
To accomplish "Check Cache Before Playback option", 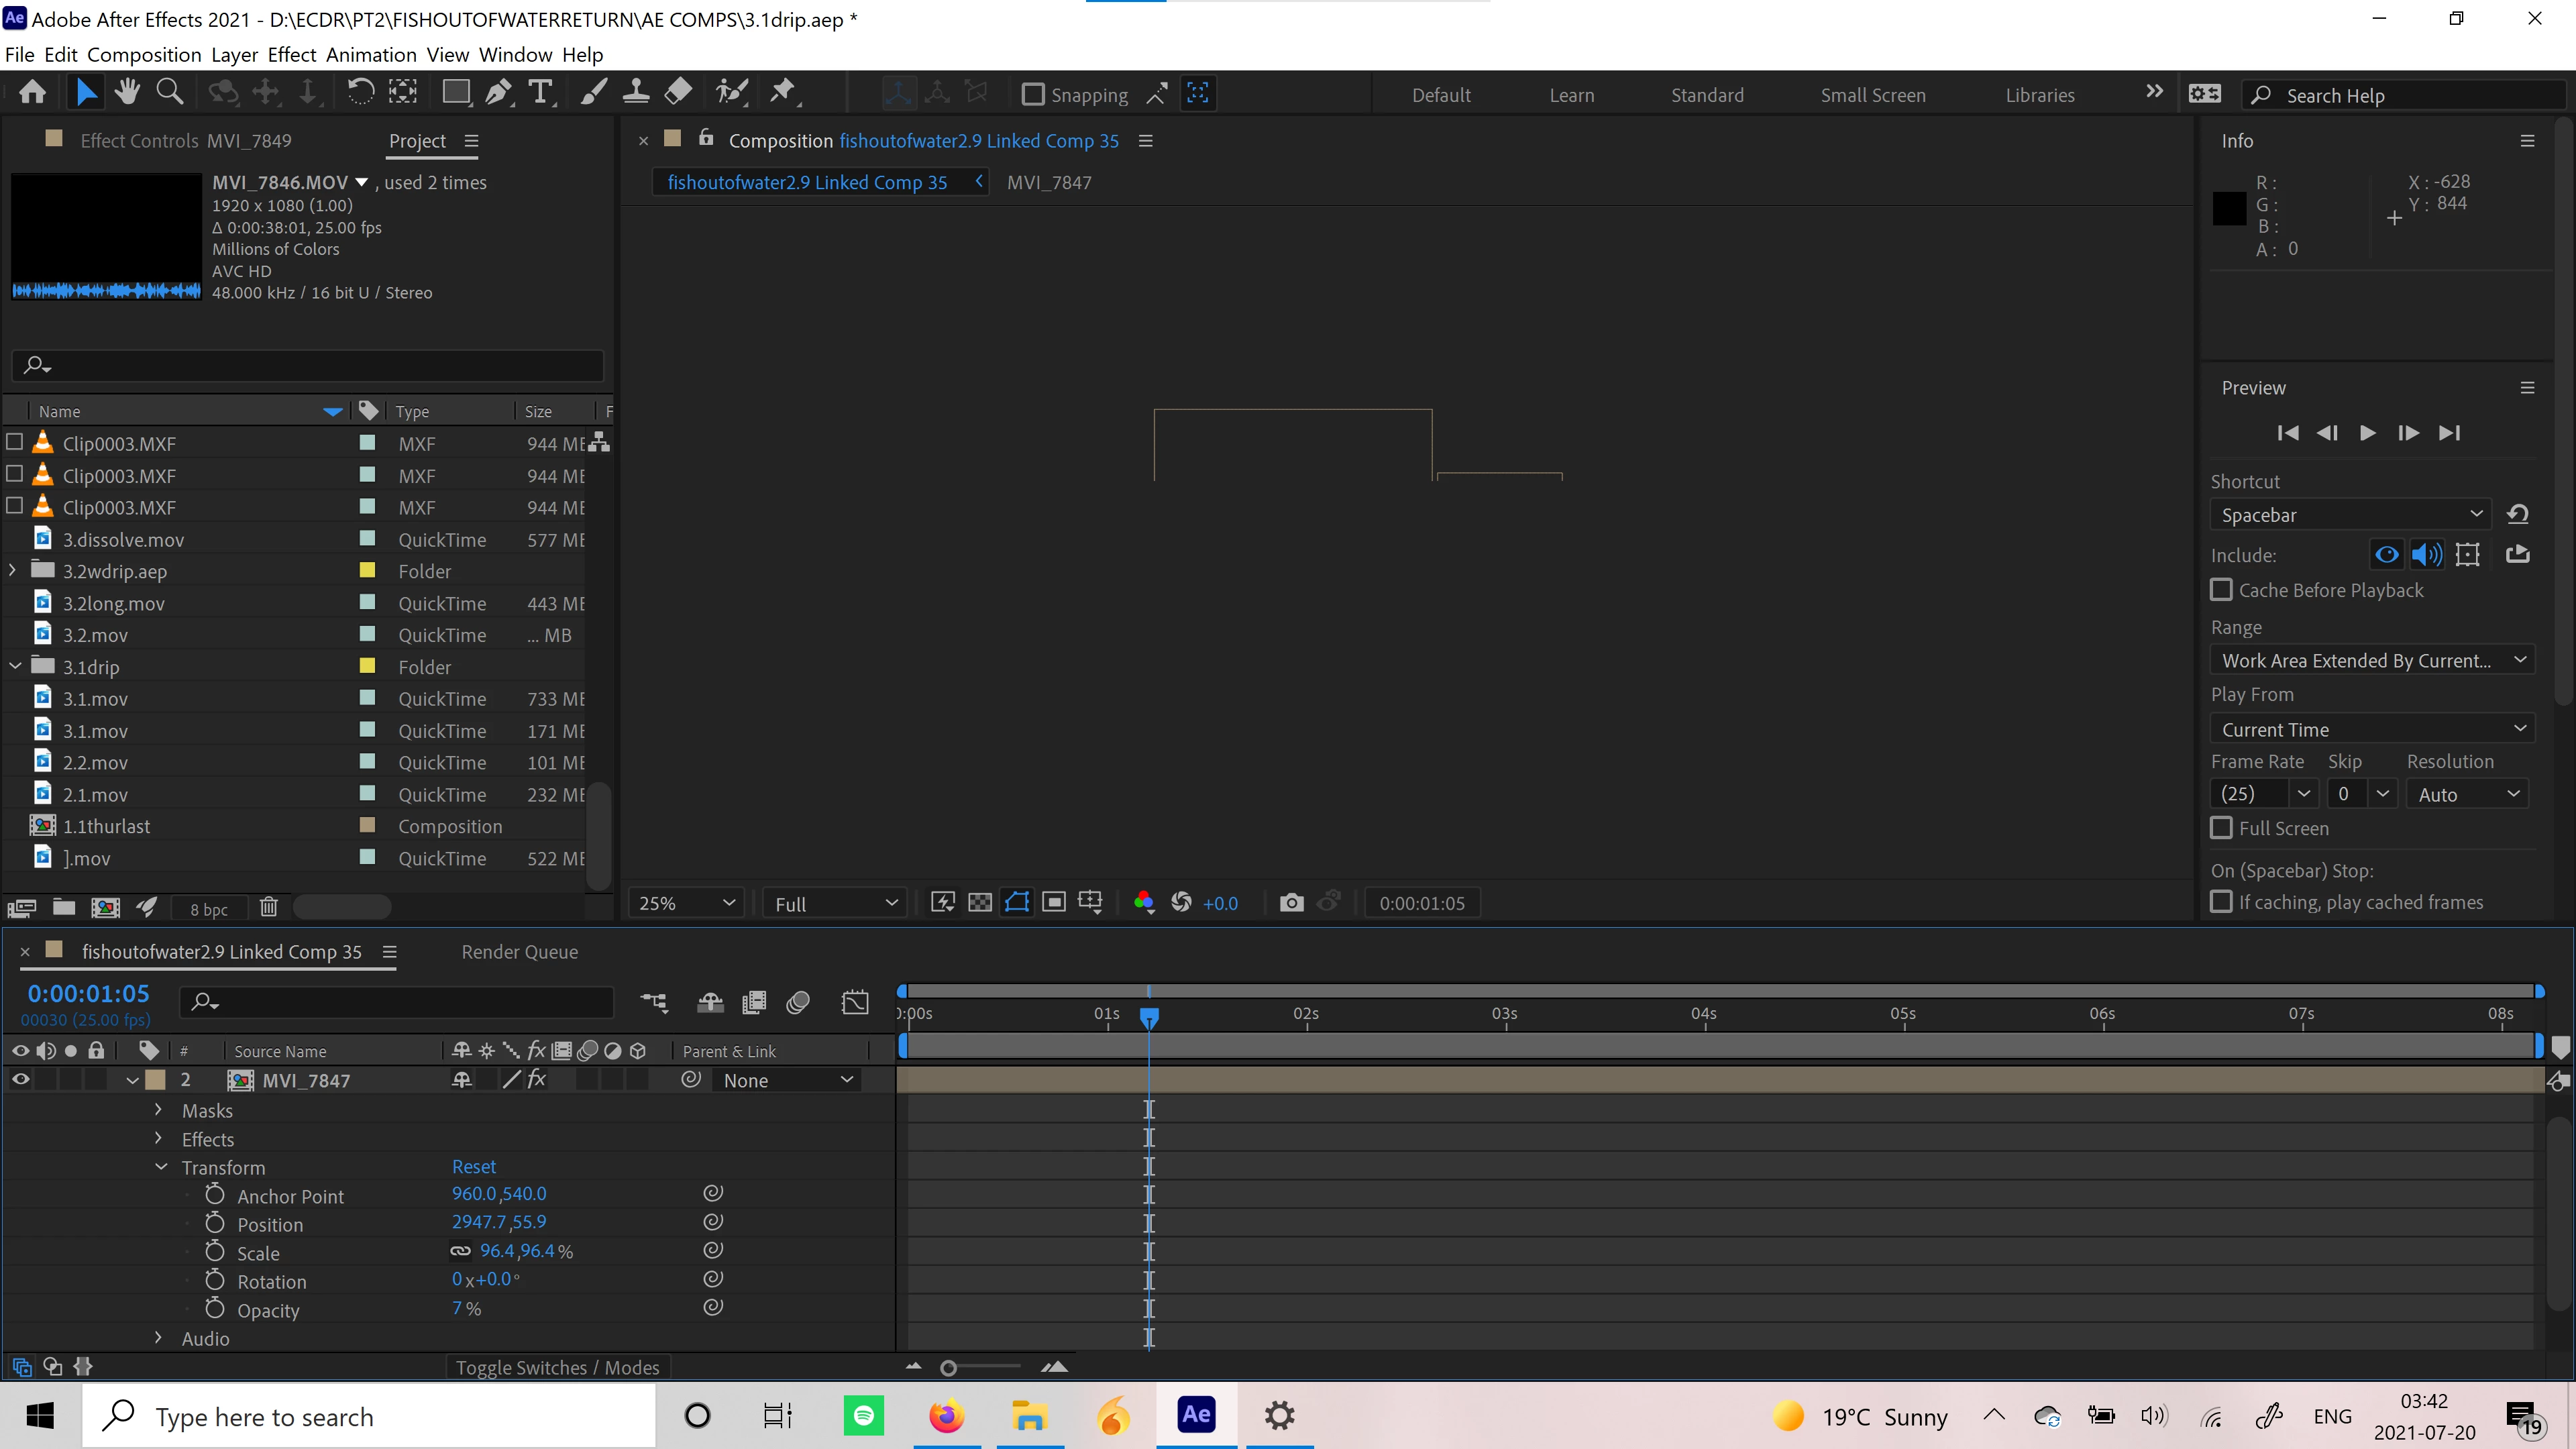I will point(2221,590).
